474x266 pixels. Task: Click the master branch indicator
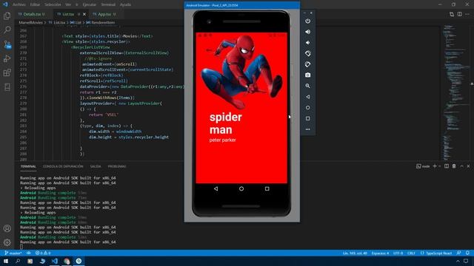click(13, 253)
